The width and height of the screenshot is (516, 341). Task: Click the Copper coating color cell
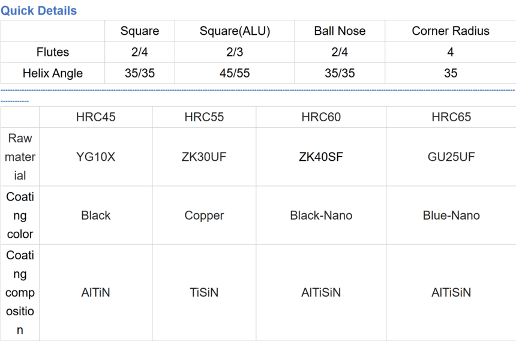pos(204,215)
